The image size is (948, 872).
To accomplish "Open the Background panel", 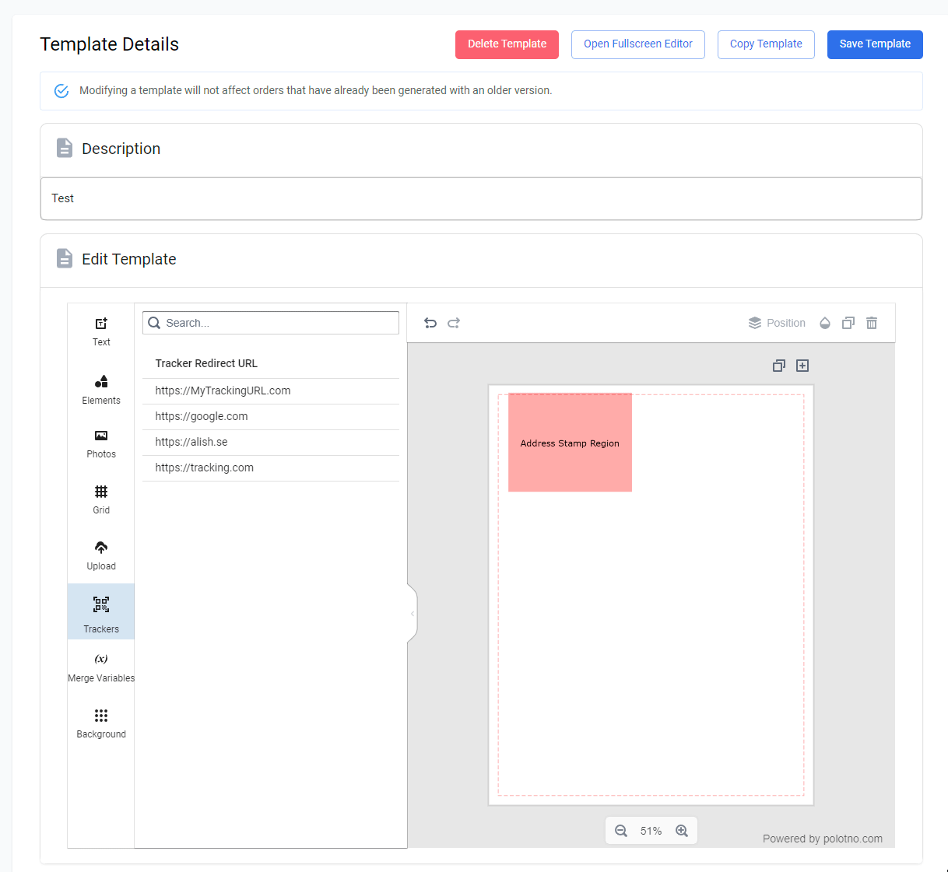I will [x=101, y=724].
